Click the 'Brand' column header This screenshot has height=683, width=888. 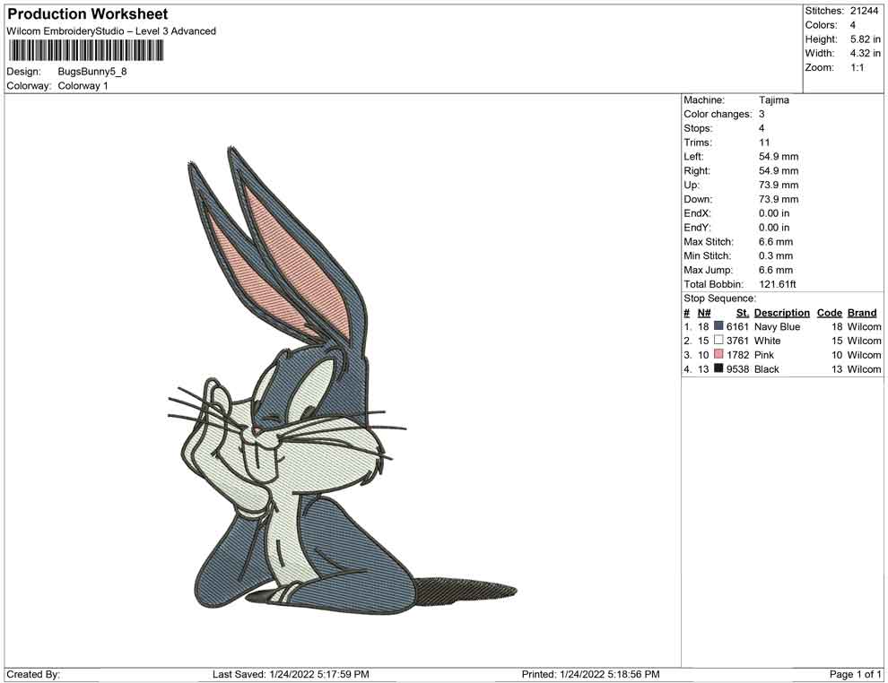[862, 313]
